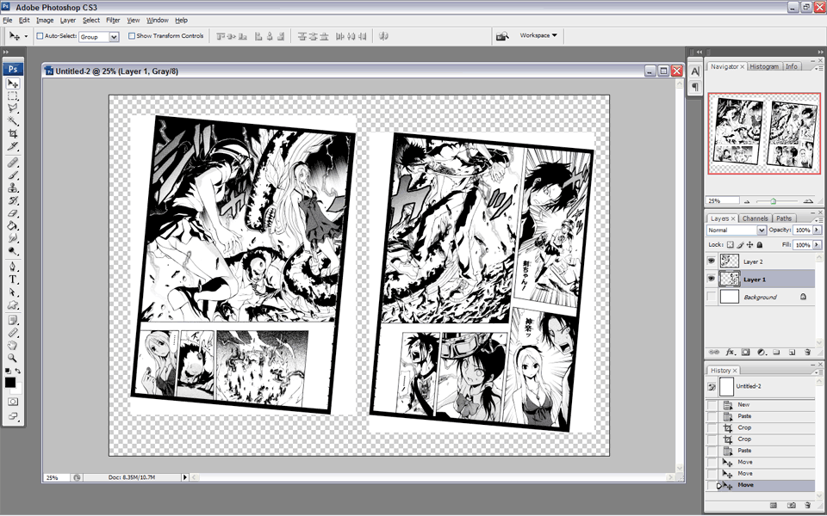Open the tool preset picker arrow
The height and width of the screenshot is (516, 827).
(x=27, y=36)
